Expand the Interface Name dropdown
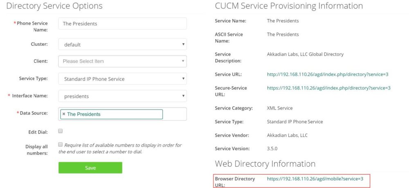 click(x=122, y=96)
